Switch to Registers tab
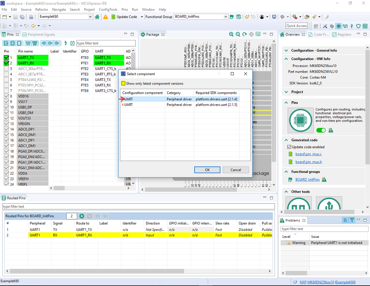This screenshot has height=286, width=370. pyautogui.click(x=342, y=34)
